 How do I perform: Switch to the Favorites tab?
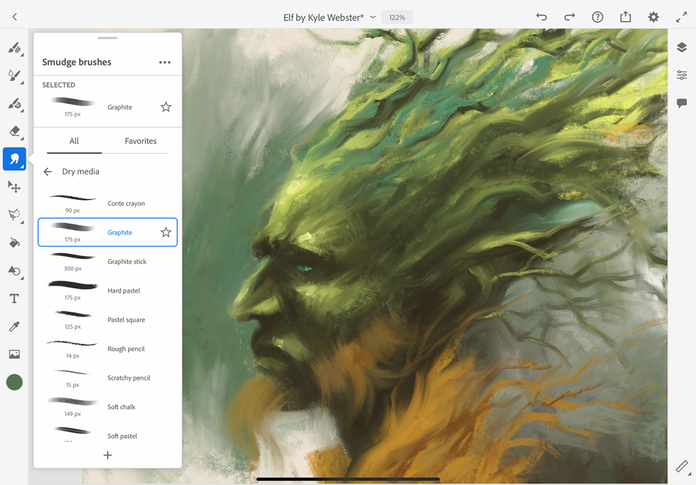[x=141, y=141]
